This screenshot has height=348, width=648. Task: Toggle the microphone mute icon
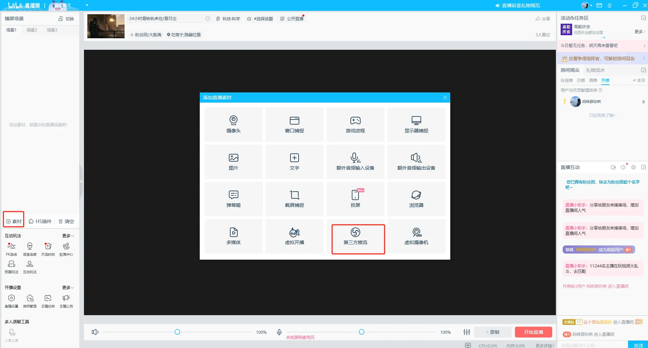click(x=279, y=332)
